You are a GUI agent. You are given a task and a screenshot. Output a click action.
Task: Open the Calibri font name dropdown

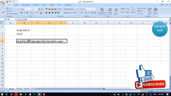pyautogui.click(x=31, y=9)
